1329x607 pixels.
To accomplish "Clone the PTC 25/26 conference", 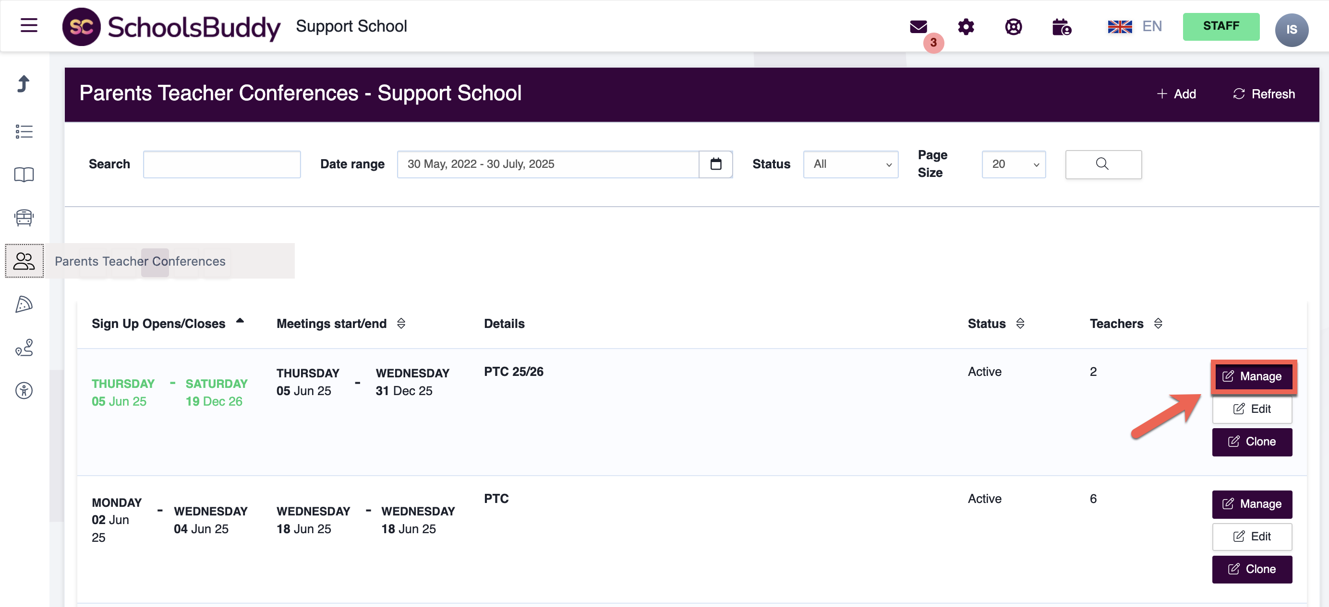I will coord(1252,442).
